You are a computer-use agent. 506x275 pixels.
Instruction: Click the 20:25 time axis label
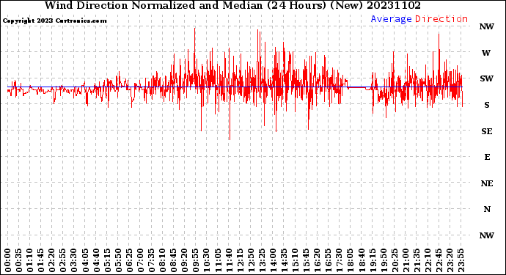395,260
